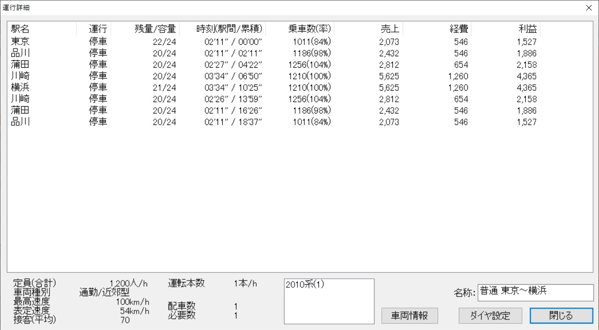
Task: Click the 閉じる button
Action: coord(561,315)
